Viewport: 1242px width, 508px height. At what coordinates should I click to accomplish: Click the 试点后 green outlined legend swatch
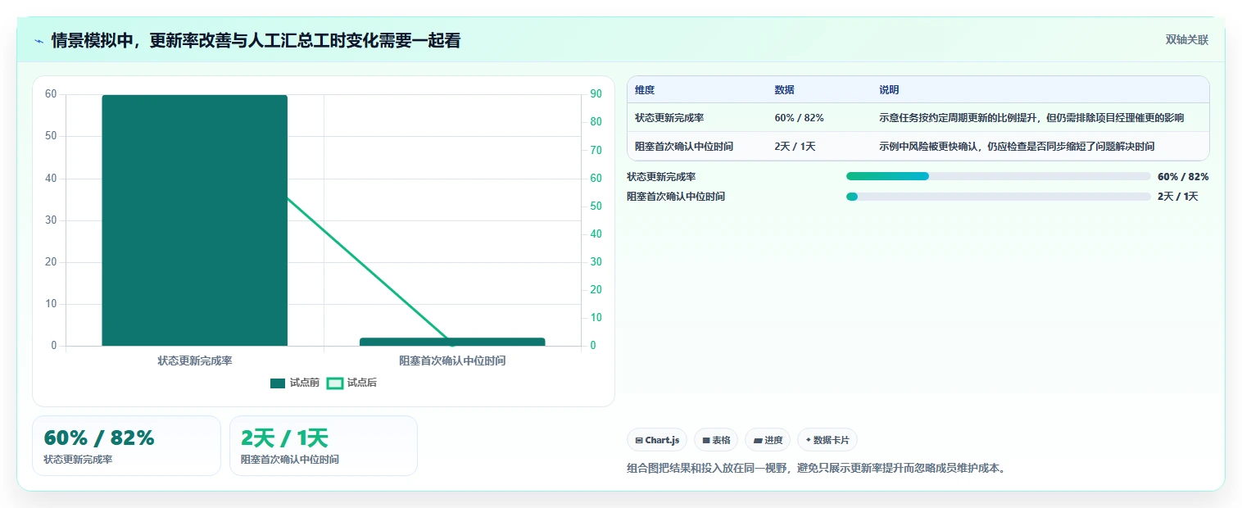pyautogui.click(x=334, y=383)
